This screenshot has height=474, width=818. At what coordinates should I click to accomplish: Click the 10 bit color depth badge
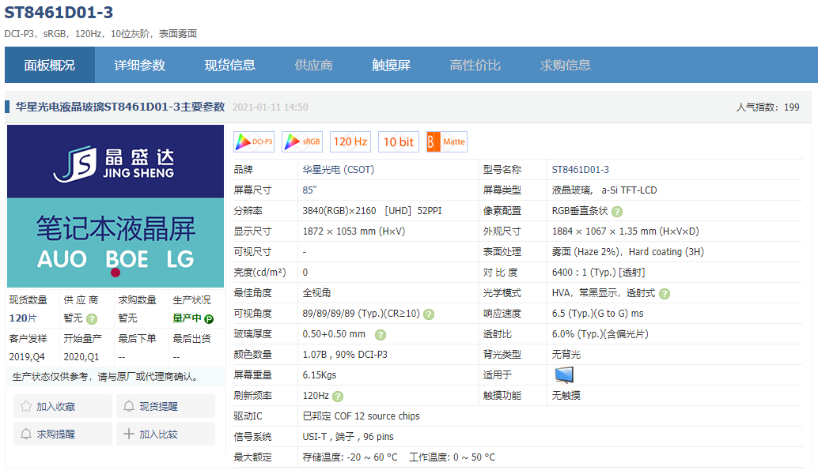(x=398, y=141)
